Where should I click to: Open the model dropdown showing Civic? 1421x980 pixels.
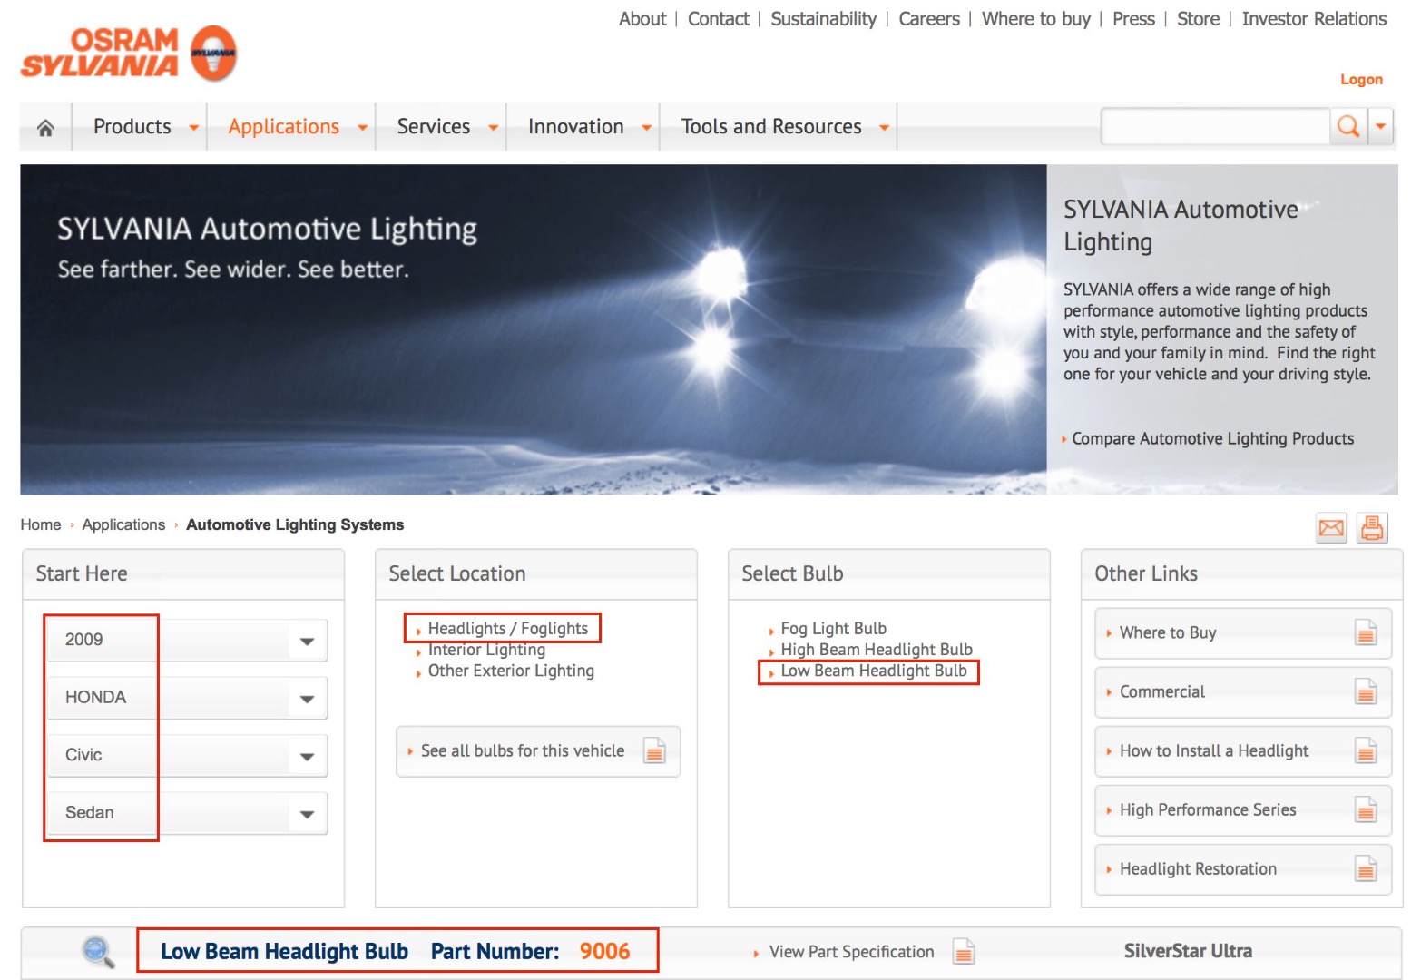click(x=188, y=755)
